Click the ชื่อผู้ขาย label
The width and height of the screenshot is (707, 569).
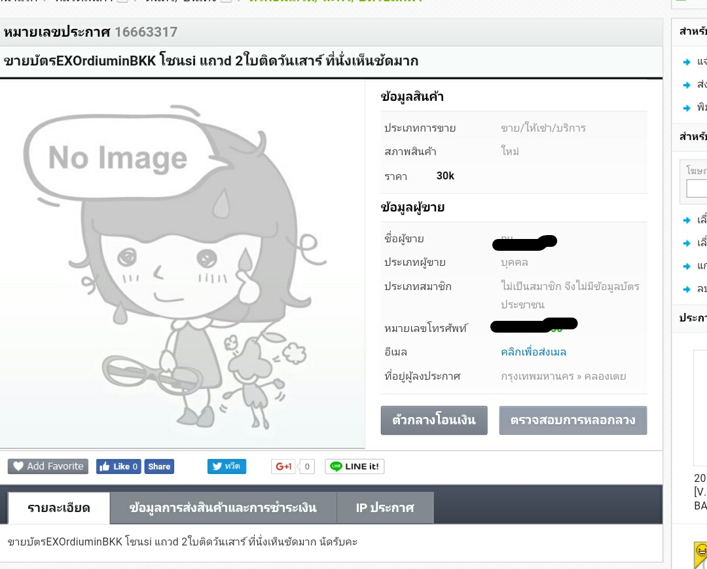click(x=404, y=238)
